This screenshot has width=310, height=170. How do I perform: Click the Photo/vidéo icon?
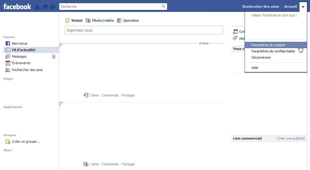[88, 20]
